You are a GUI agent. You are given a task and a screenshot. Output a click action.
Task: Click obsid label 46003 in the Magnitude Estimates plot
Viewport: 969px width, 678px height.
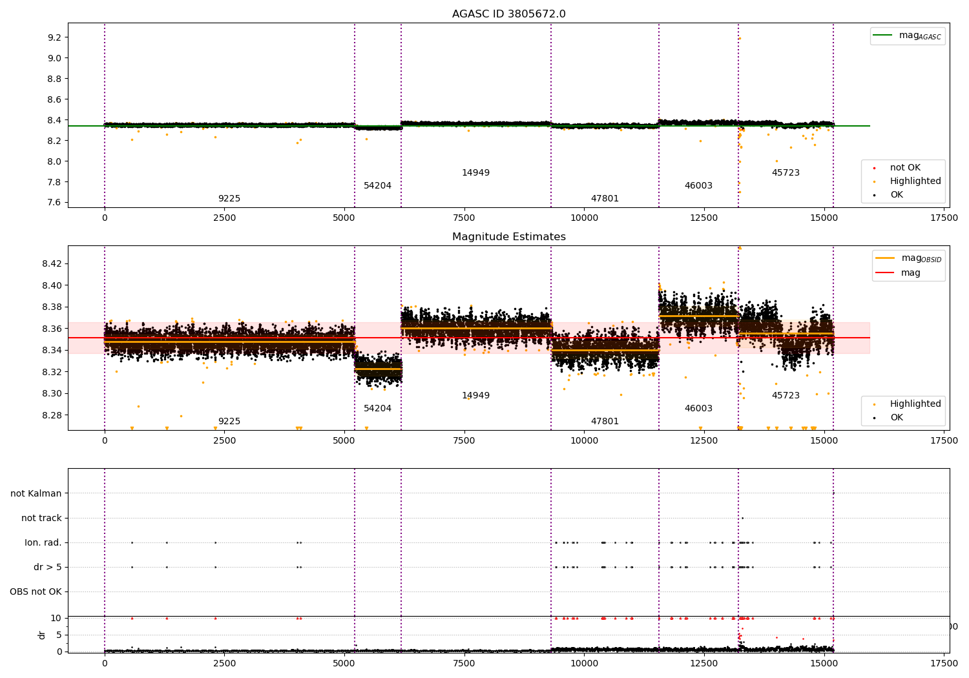(698, 409)
